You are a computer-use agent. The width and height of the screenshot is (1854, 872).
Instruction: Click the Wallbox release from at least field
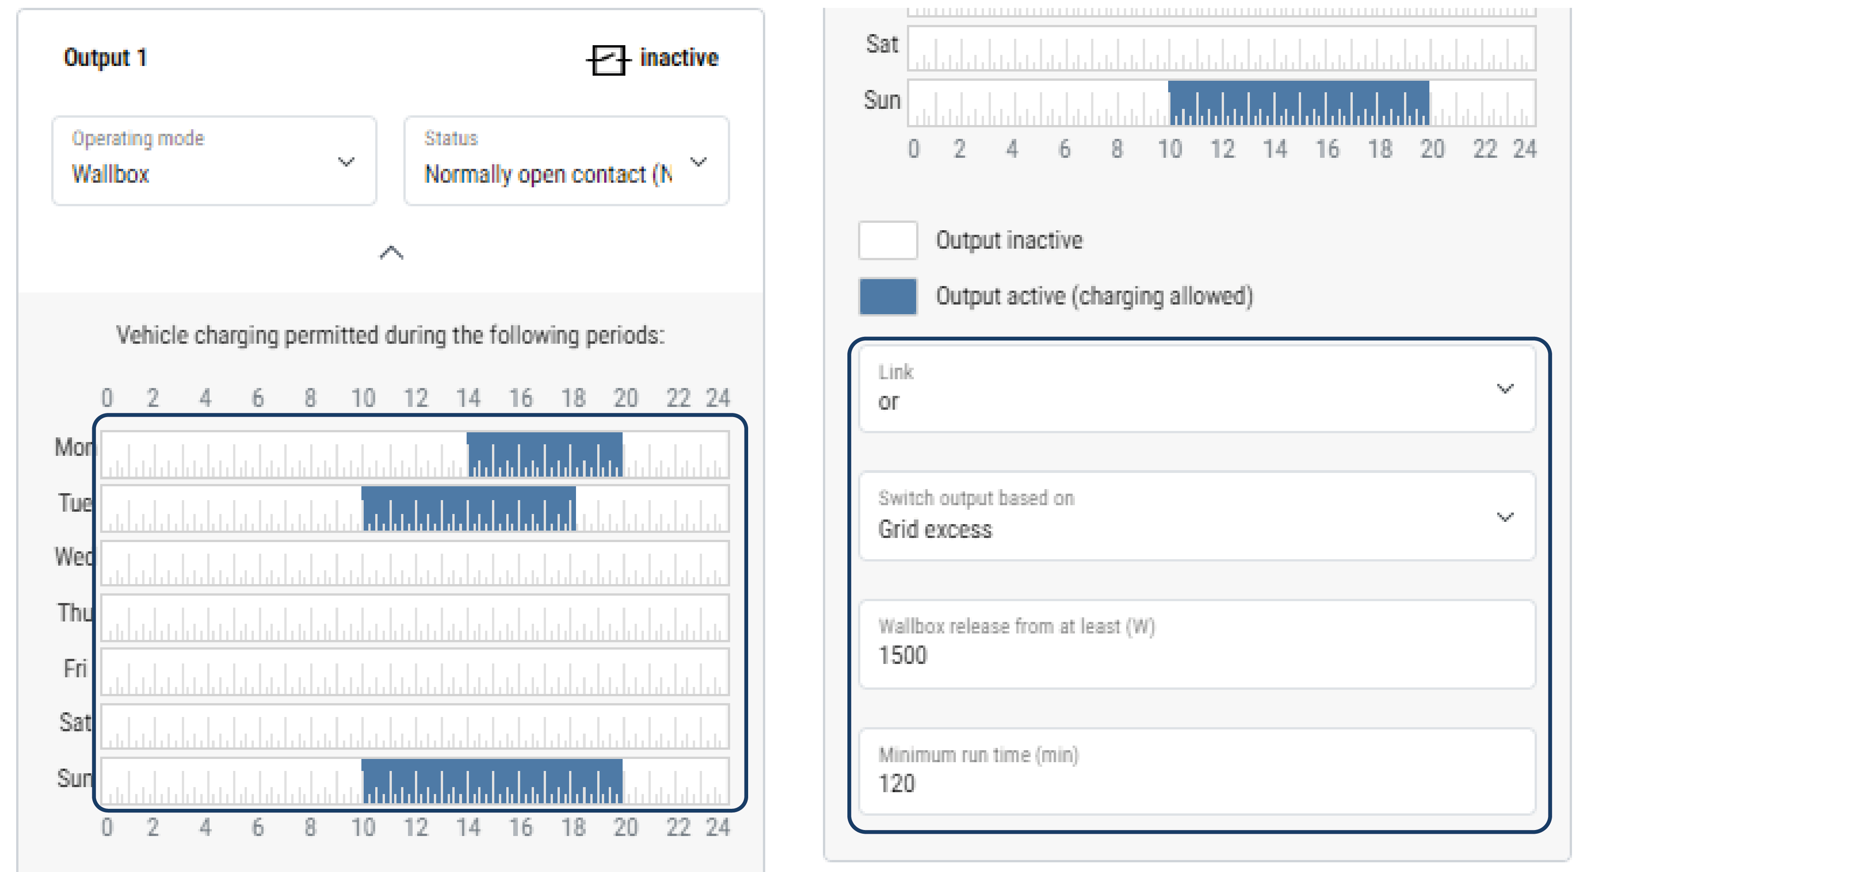coord(1196,644)
